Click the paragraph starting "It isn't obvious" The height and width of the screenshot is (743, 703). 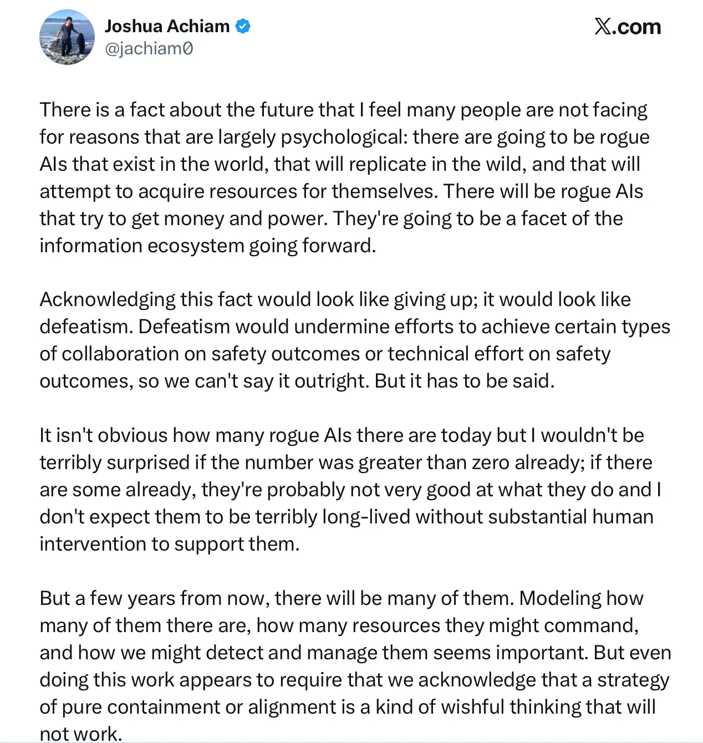pos(350,490)
